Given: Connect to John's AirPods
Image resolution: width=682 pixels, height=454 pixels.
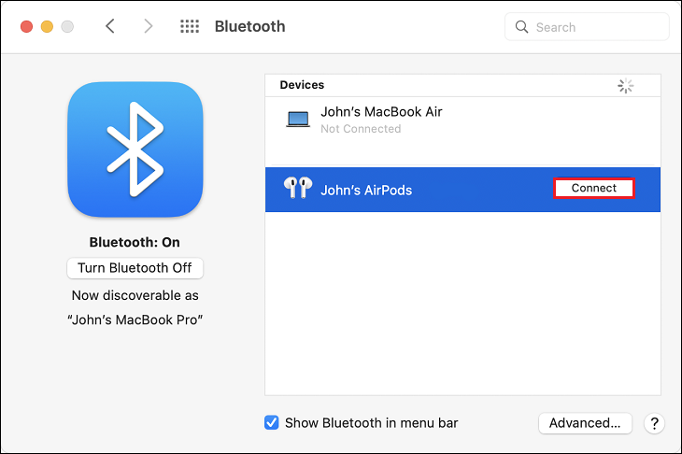Looking at the screenshot, I should tap(593, 189).
